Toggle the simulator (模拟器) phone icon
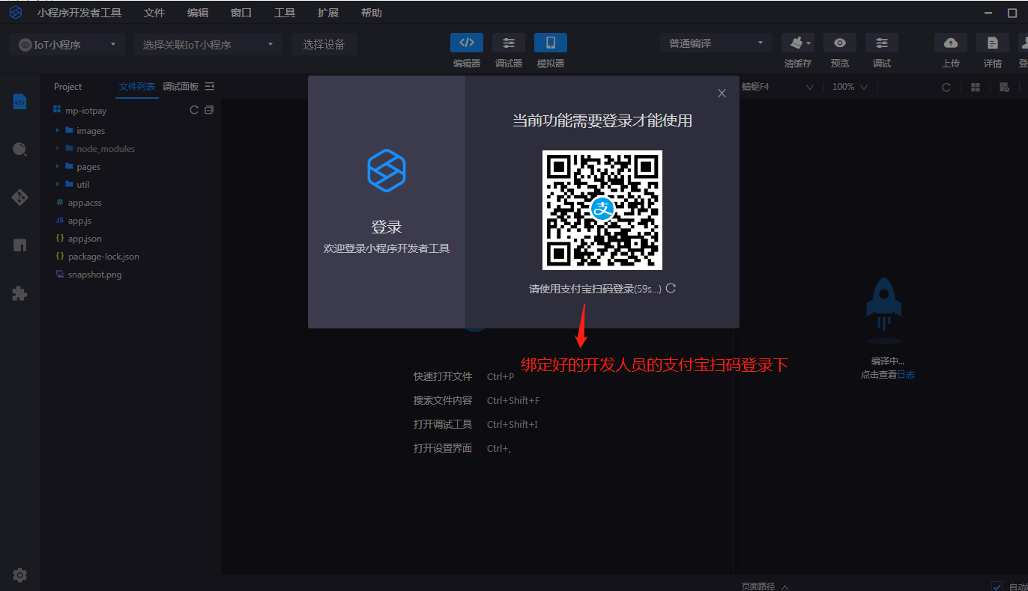The image size is (1028, 591). click(551, 43)
